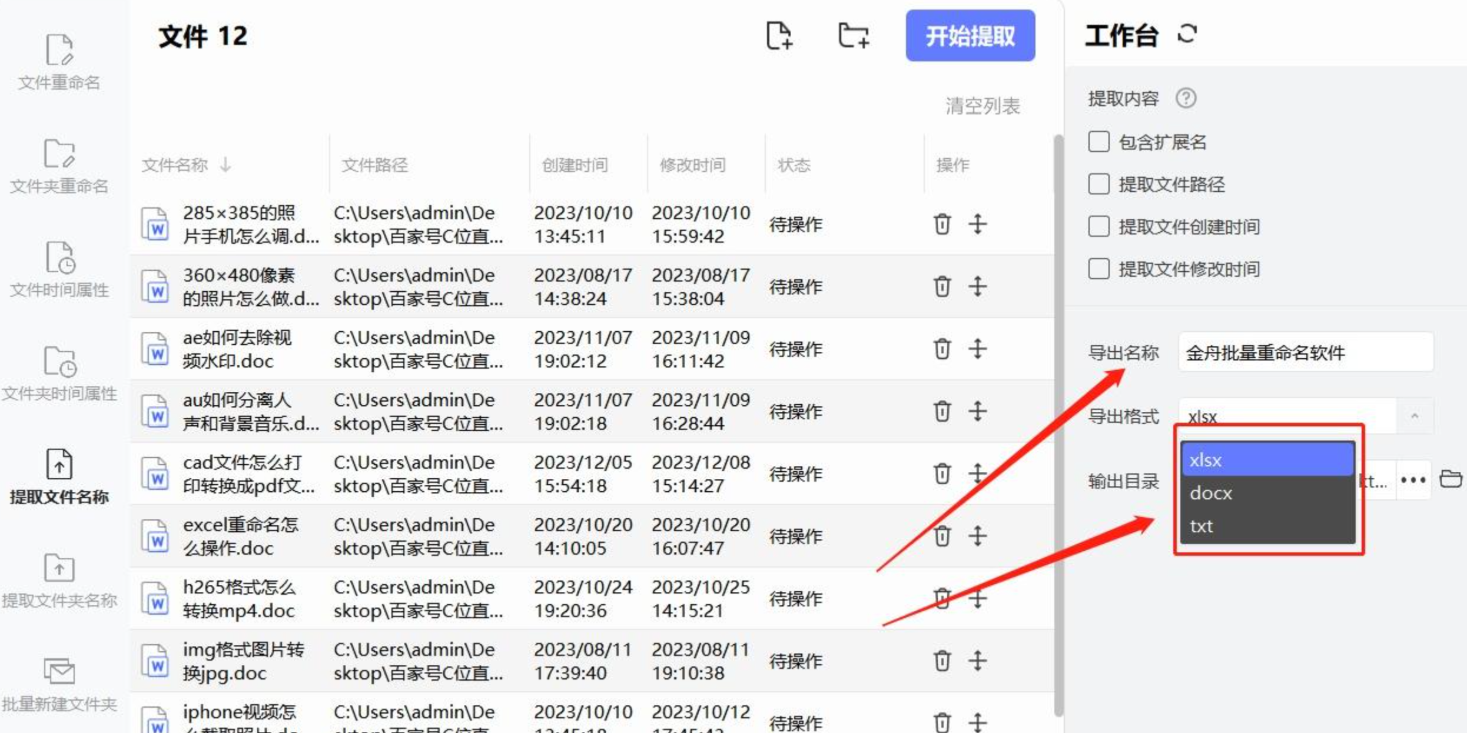
Task: Click the 导出名称 input field
Action: pyautogui.click(x=1306, y=352)
